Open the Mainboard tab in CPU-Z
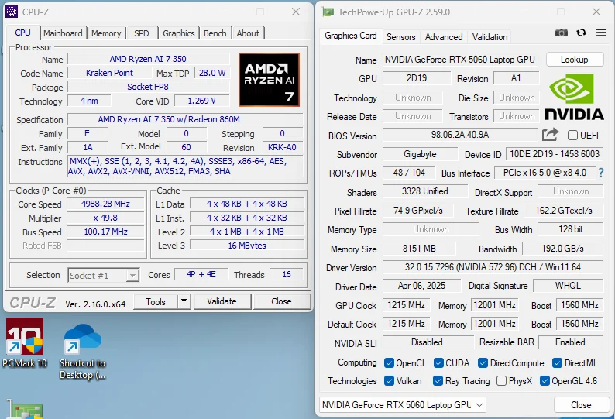The height and width of the screenshot is (419, 615). (63, 33)
